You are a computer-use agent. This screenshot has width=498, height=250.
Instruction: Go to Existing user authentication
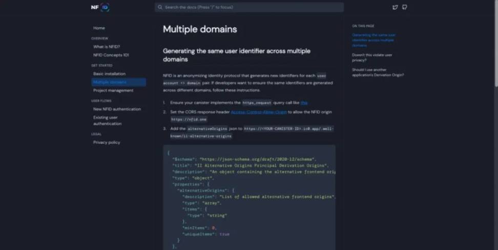point(108,120)
